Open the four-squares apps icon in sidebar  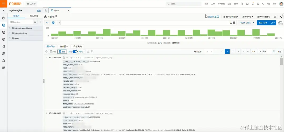tap(4, 68)
